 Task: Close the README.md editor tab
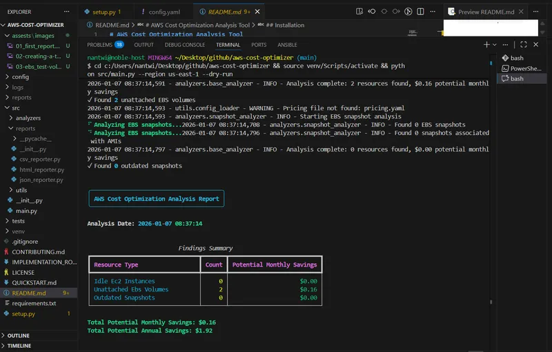[257, 12]
